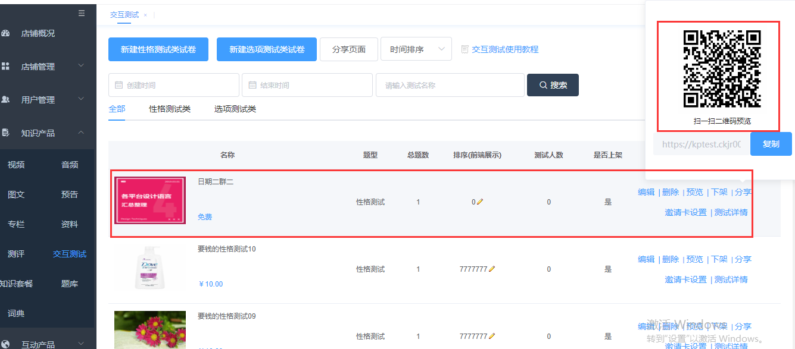Click the 用户管理 people icon
Image resolution: width=795 pixels, height=349 pixels.
coord(5,100)
